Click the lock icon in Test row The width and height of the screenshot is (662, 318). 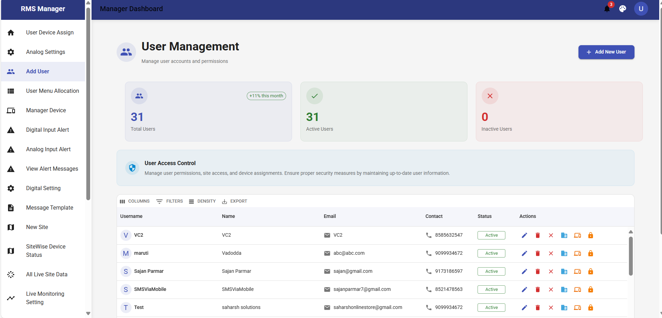pos(590,308)
